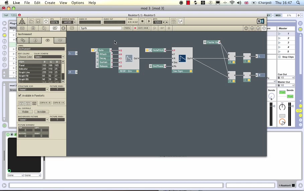Open the Structure Icon dropdown
This screenshot has height=191, width=304.
point(33,89)
